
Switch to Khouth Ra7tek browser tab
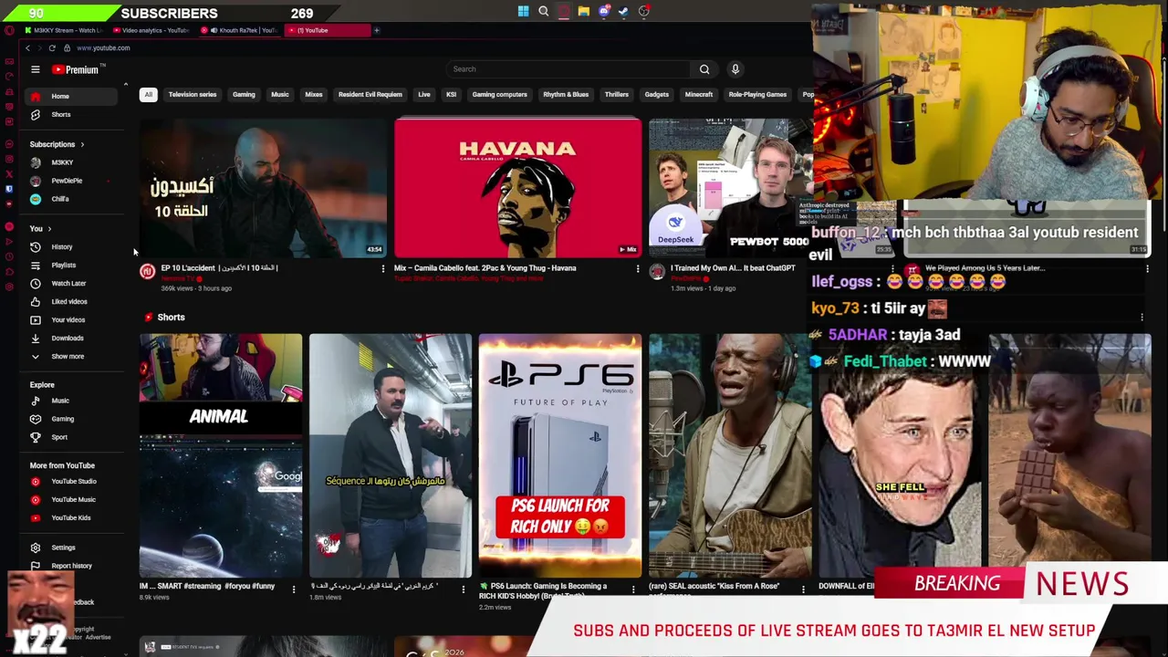(240, 30)
